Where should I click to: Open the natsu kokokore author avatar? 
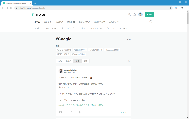(x=61, y=71)
